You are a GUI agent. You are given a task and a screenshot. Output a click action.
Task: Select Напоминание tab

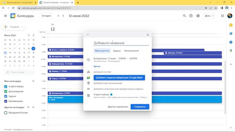[131, 51]
